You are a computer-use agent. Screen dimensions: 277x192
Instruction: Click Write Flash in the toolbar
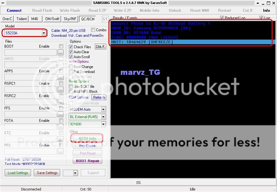(70, 11)
